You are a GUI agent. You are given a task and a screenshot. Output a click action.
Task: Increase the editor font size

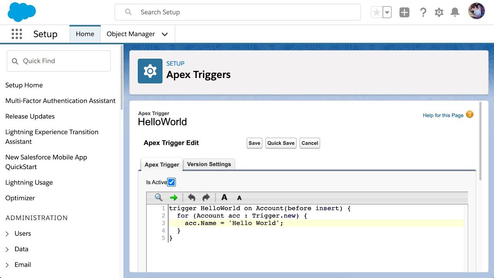[x=224, y=197]
